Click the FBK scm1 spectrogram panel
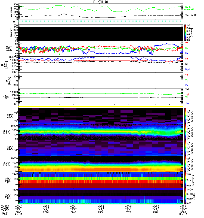 coord(101,196)
